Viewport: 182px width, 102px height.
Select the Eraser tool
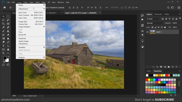point(8,35)
